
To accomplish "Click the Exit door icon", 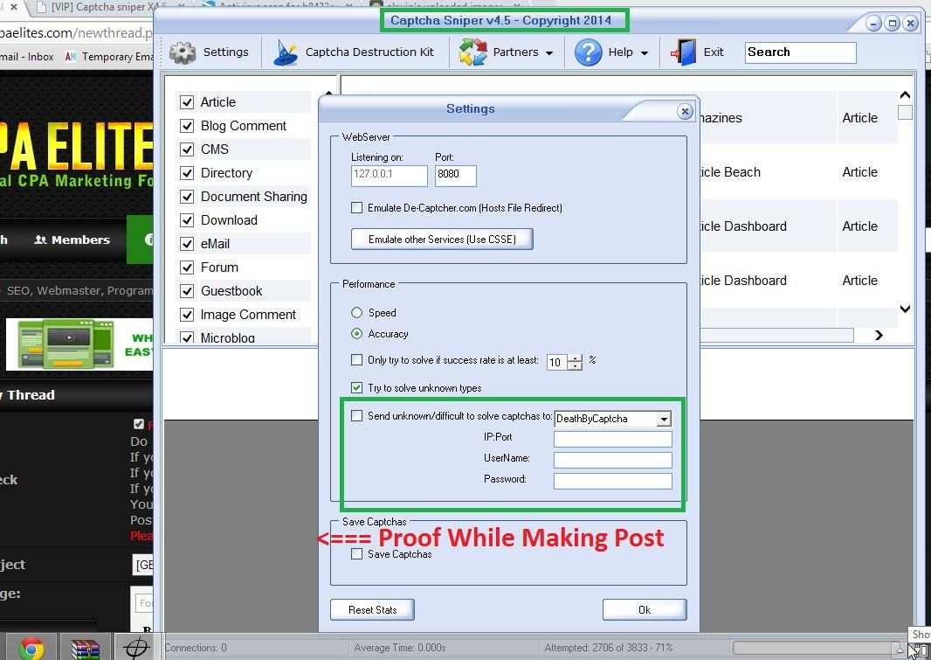I will click(x=684, y=52).
